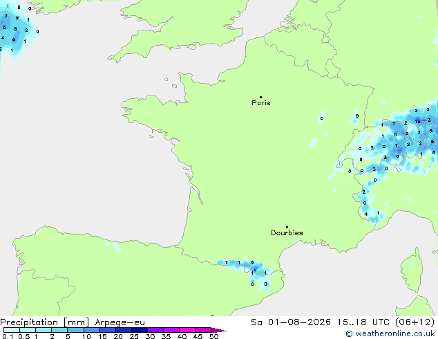Screen dimensions: 438x339
Task: Click the '50' legend scale label
Action: (x=213, y=336)
